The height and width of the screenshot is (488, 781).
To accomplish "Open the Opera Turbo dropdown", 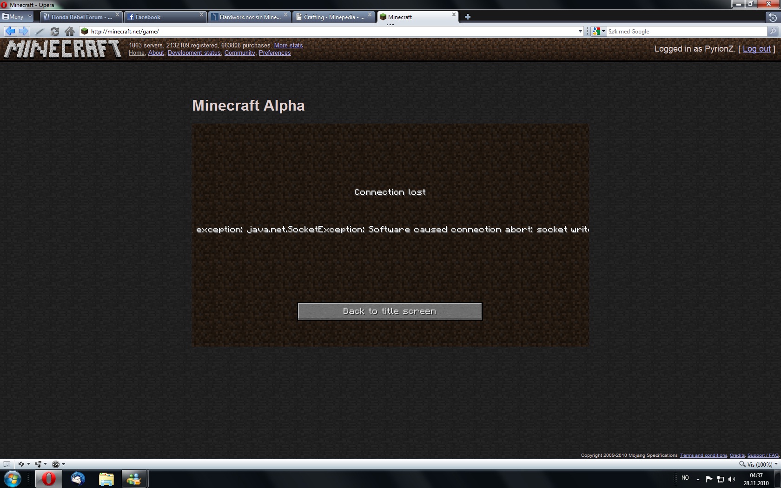I will 58,464.
